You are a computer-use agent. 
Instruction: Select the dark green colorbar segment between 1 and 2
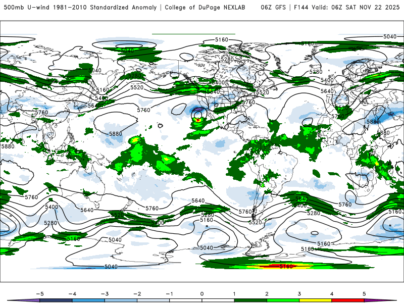coord(250,300)
